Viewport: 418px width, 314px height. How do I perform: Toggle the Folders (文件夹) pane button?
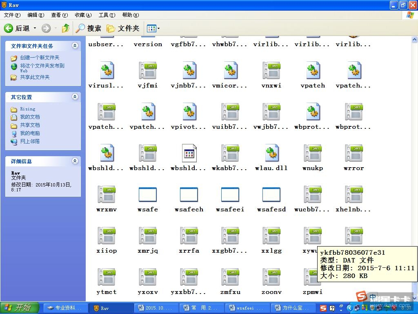(x=123, y=28)
